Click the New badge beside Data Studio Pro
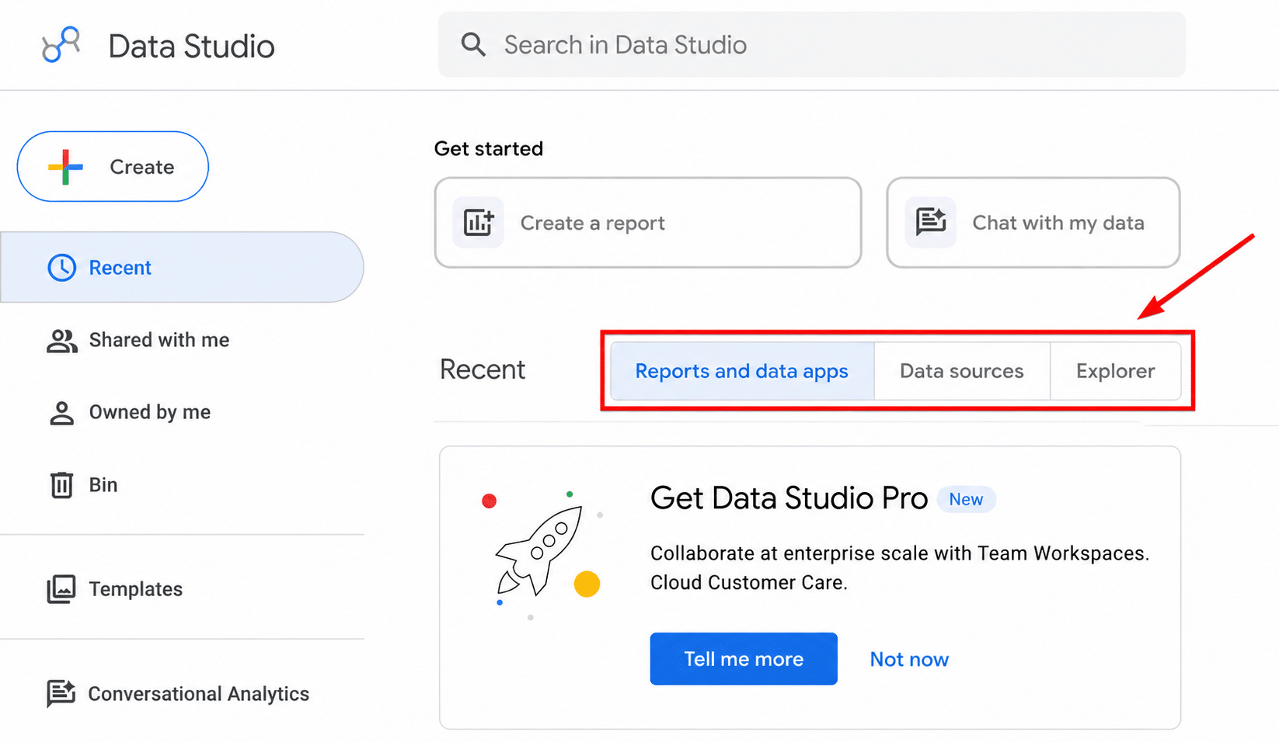1279x742 pixels. click(x=966, y=500)
